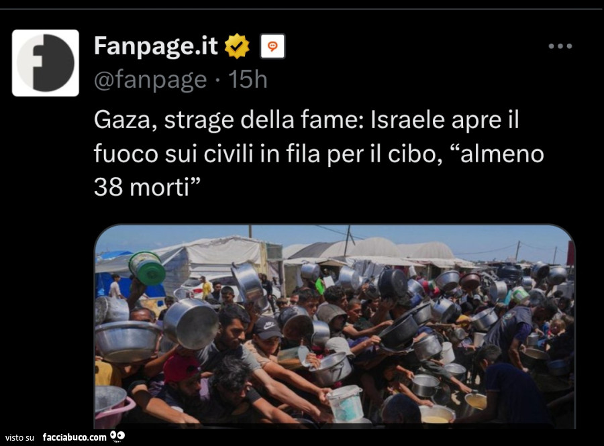Open the 15h timestamp link
The width and height of the screenshot is (604, 446).
click(x=248, y=80)
